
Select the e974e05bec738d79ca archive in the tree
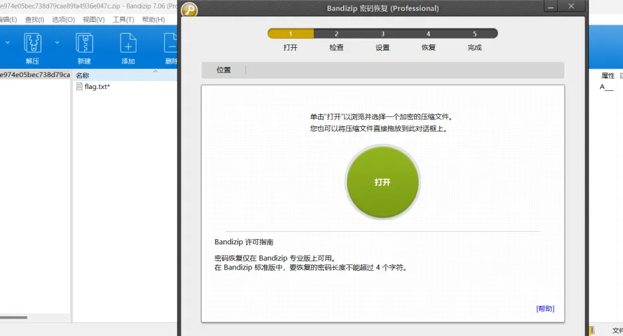(x=35, y=74)
